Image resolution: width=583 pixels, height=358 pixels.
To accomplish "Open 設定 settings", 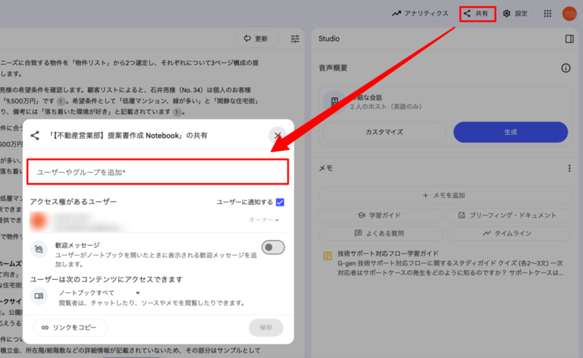I will pos(515,13).
